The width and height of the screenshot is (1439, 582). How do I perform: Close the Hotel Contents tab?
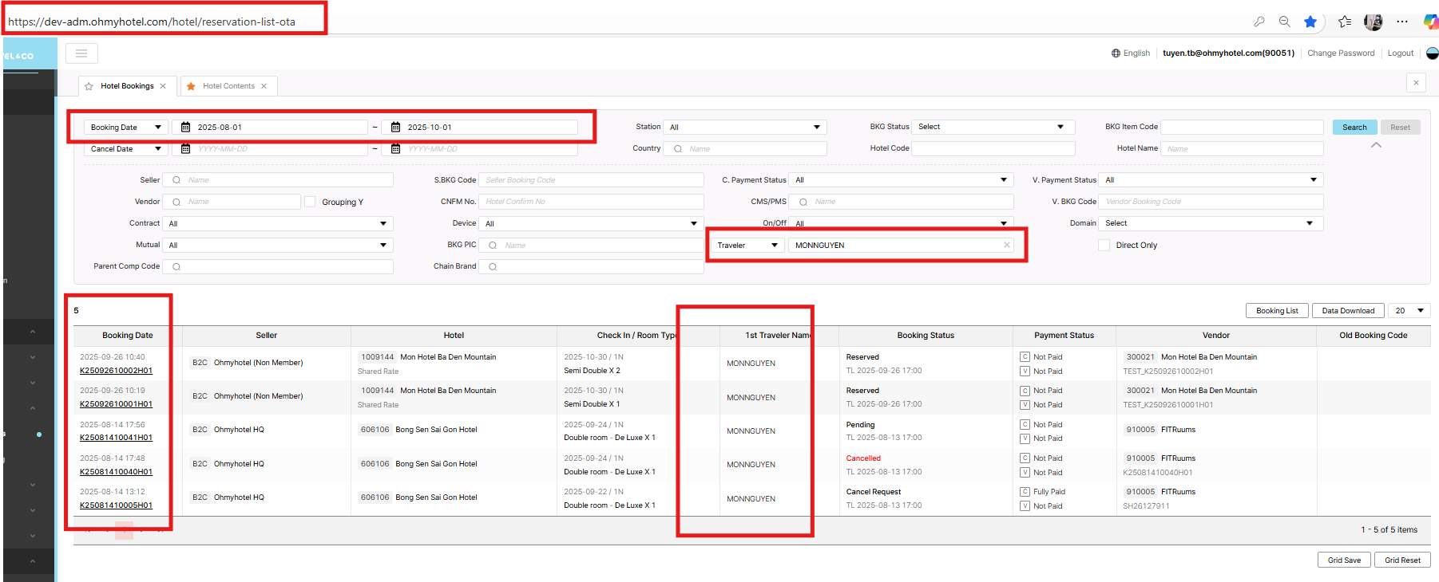pos(264,86)
